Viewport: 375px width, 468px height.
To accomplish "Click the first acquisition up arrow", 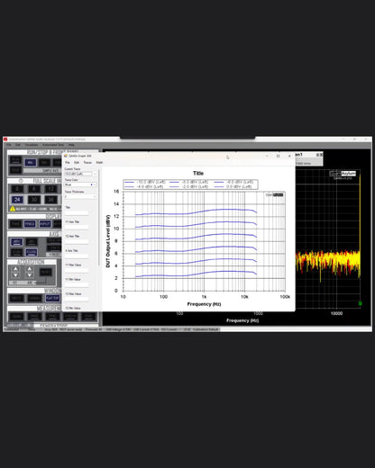I will pyautogui.click(x=15, y=269).
